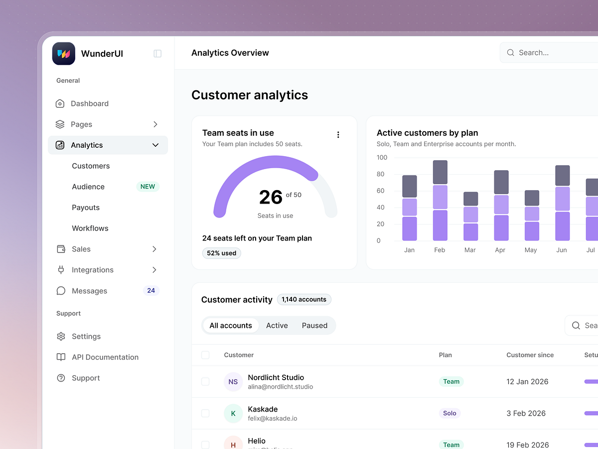Click the Mar stacked bar

[470, 217]
